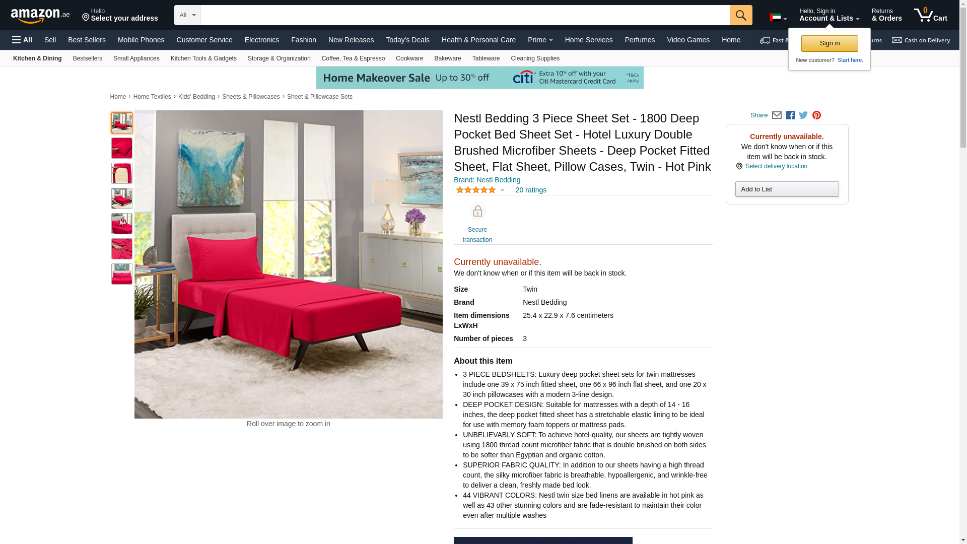Click the Add to List button
Viewport: 967px width, 544px height.
[x=787, y=189]
